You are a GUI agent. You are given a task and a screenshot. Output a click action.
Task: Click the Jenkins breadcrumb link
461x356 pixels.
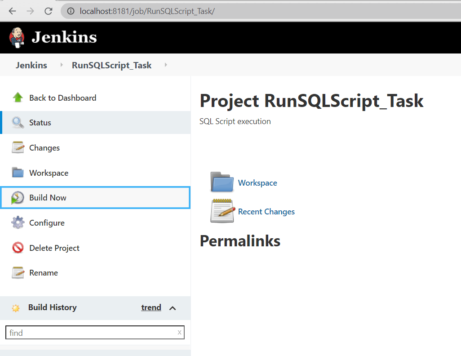pyautogui.click(x=31, y=65)
